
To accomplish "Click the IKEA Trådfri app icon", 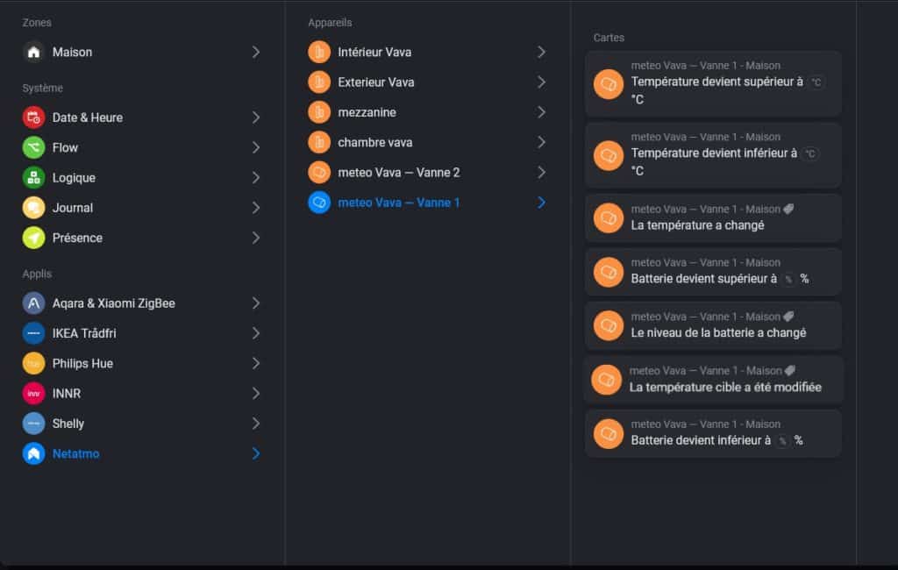I will (x=34, y=333).
